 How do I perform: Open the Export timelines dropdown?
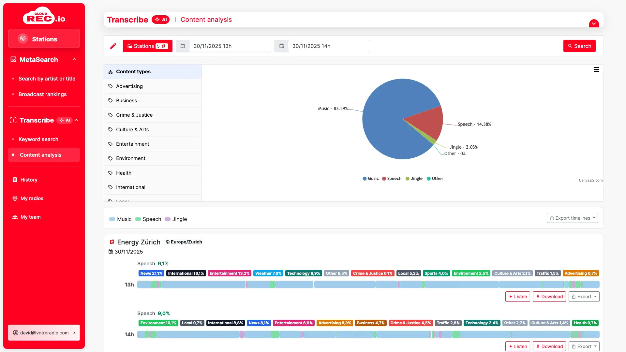click(x=572, y=218)
